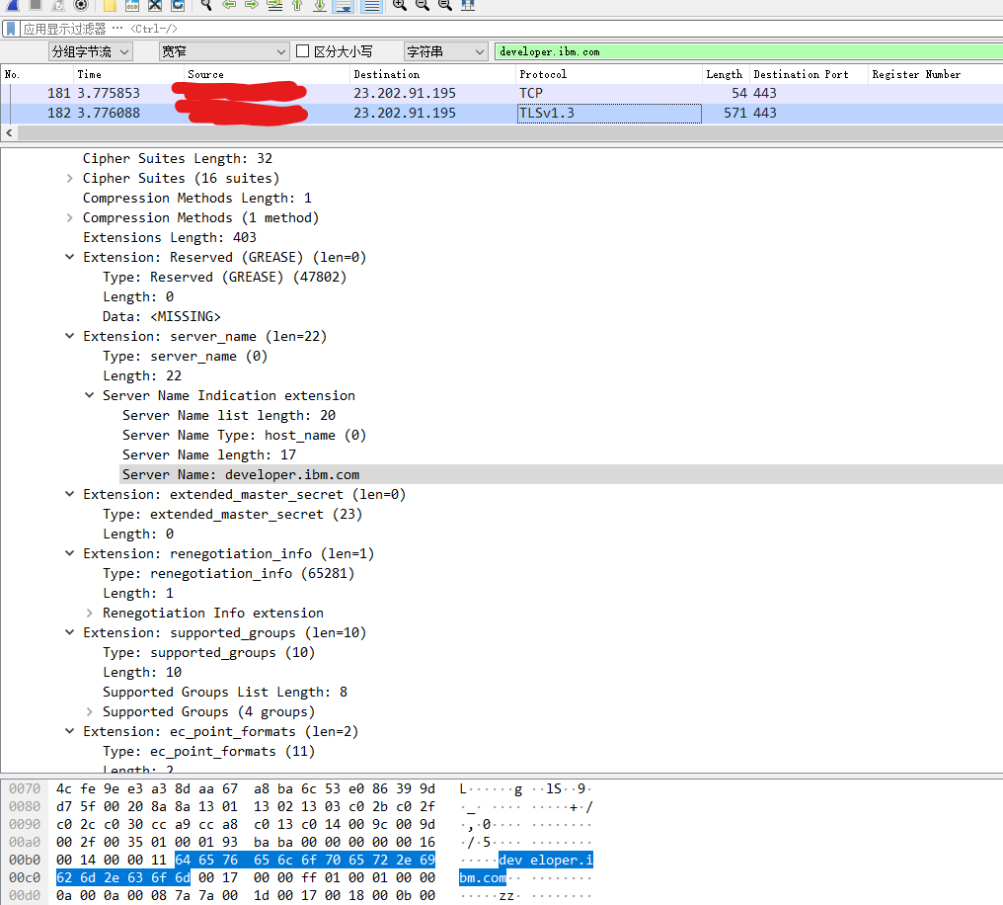Reset text zoom to normal size
The height and width of the screenshot is (905, 1003).
[x=445, y=5]
